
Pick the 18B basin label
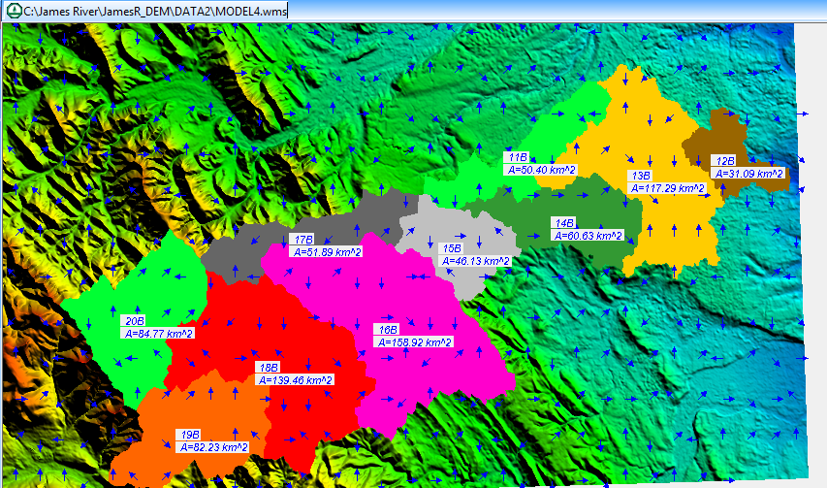[x=269, y=368]
